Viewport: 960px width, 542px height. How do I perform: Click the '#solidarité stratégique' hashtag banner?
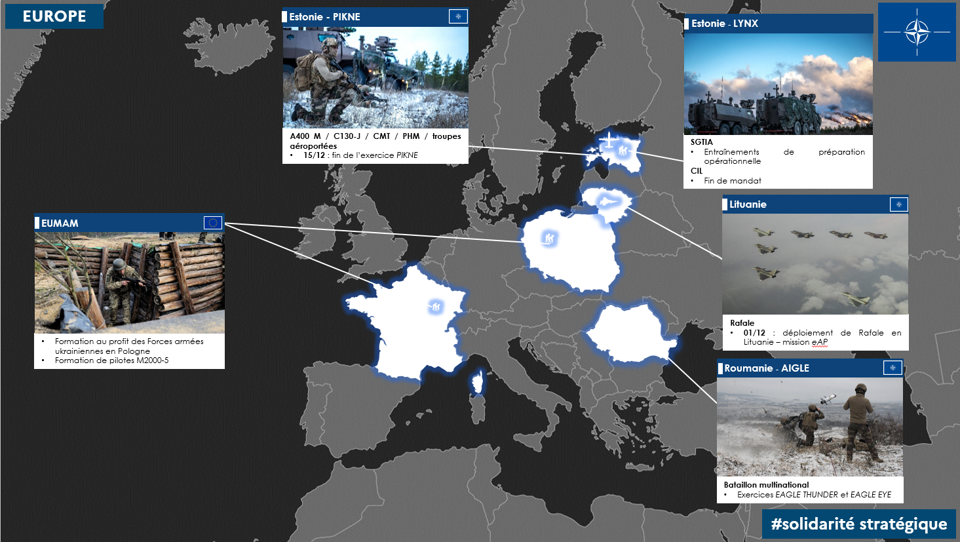tap(859, 524)
